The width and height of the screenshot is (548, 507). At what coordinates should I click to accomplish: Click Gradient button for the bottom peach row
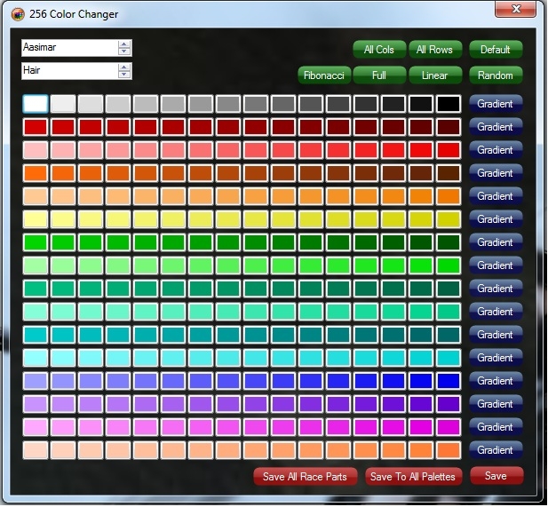pyautogui.click(x=496, y=450)
